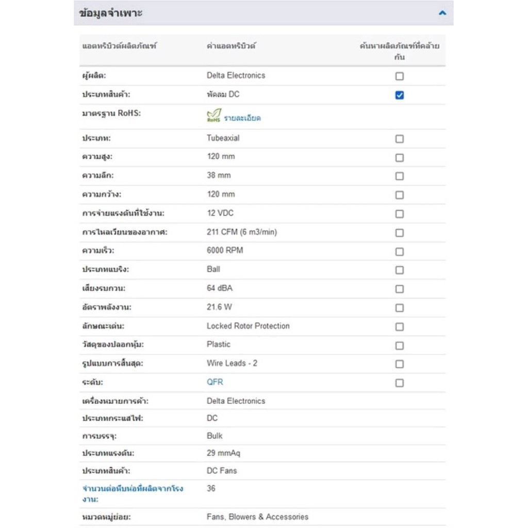
Task: Check the 211 CFM airflow checkbox
Action: (399, 233)
